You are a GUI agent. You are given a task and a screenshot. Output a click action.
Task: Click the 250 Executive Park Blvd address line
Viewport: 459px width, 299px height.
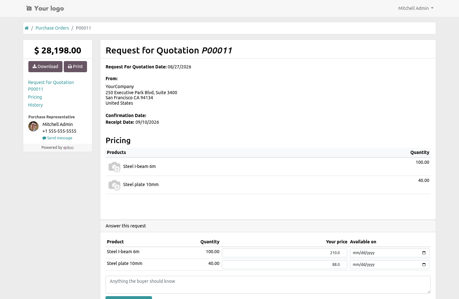click(141, 93)
